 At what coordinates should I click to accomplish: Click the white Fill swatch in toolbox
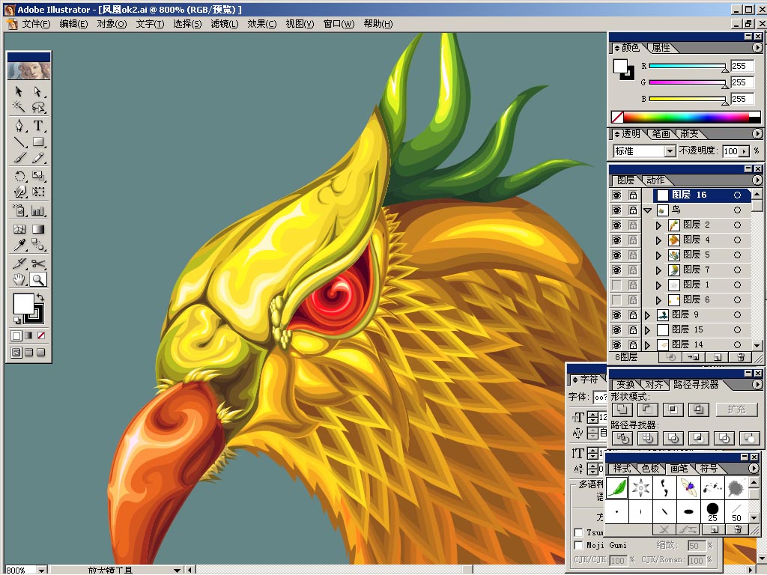tap(23, 304)
